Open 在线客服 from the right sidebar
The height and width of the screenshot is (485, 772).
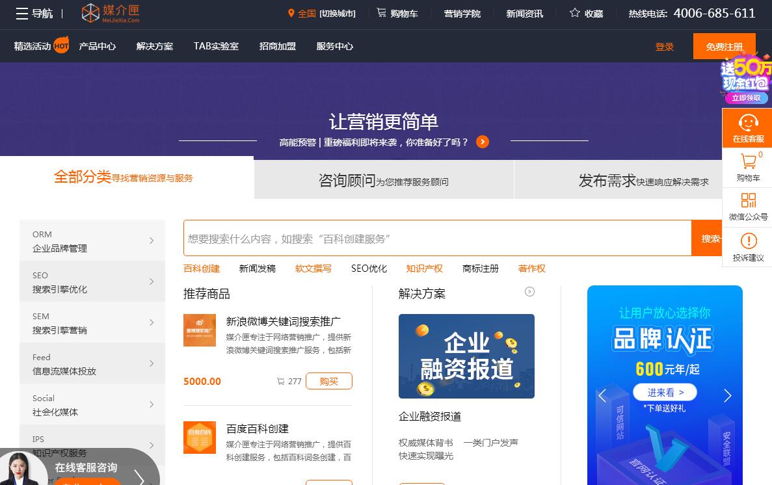(x=748, y=128)
